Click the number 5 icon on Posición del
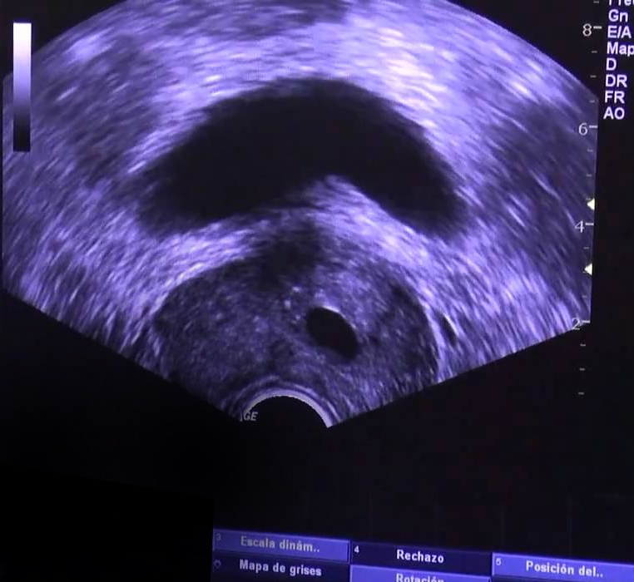The width and height of the screenshot is (634, 582). pos(499,562)
